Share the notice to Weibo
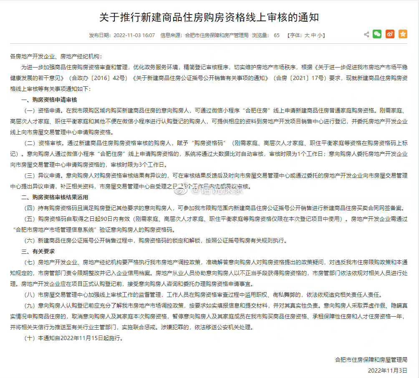 (x=390, y=34)
